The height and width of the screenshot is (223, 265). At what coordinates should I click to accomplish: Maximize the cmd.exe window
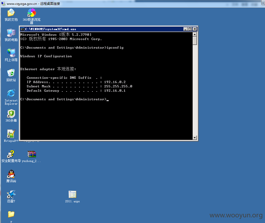(190, 29)
